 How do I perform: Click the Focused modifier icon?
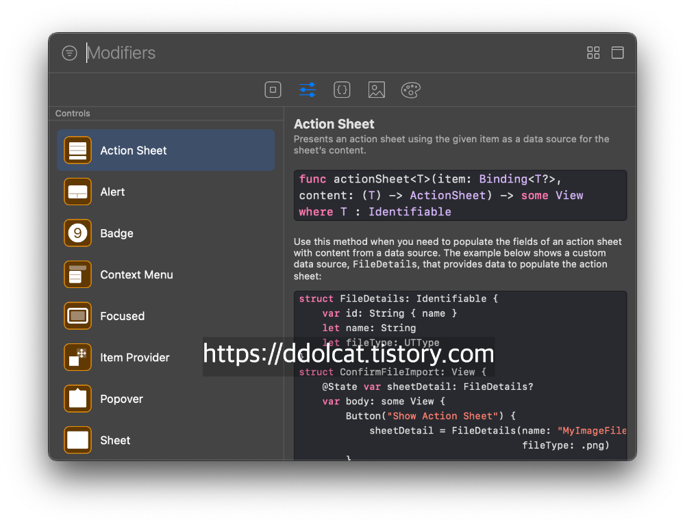(78, 316)
